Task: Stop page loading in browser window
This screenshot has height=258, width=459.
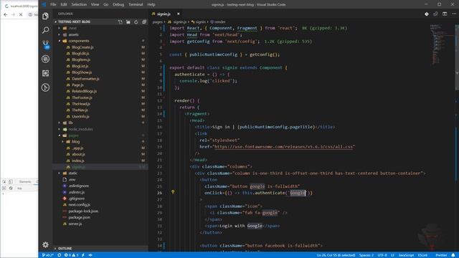Action: 21,14
